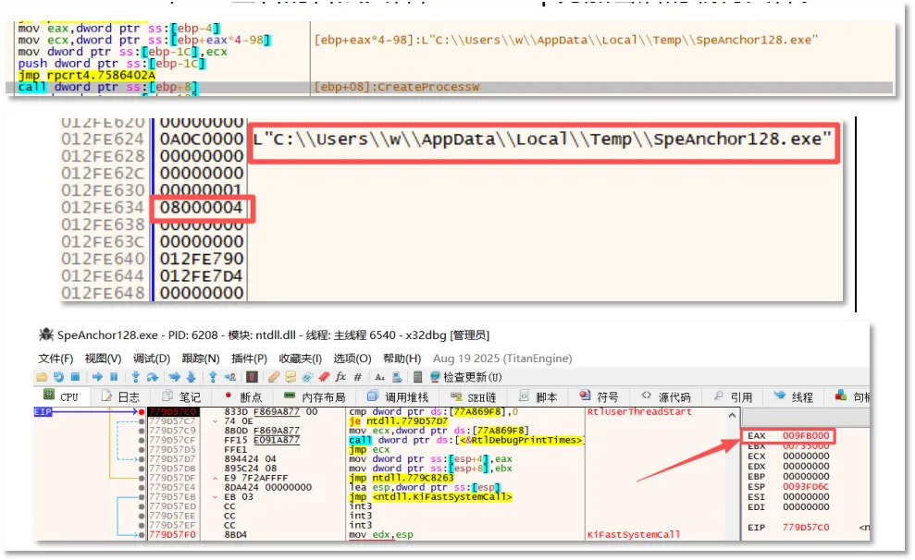Open the 插件(P) menu
The height and width of the screenshot is (560, 915).
pos(249,359)
